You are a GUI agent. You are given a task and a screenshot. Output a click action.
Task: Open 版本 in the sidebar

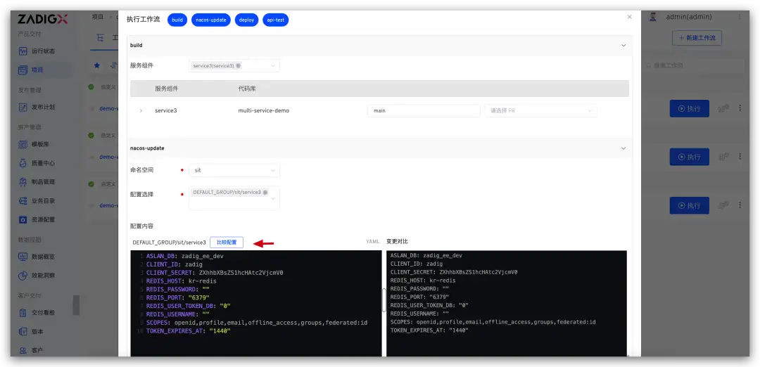(31, 332)
